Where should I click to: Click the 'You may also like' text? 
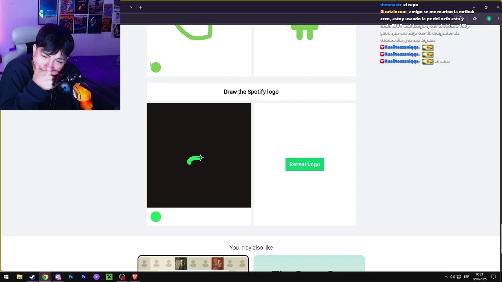point(251,248)
